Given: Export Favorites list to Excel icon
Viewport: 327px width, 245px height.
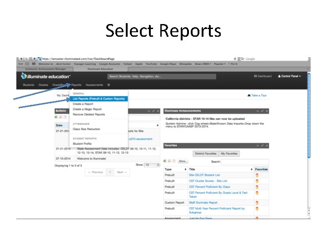Looking at the screenshot, I should pyautogui.click(x=165, y=161).
